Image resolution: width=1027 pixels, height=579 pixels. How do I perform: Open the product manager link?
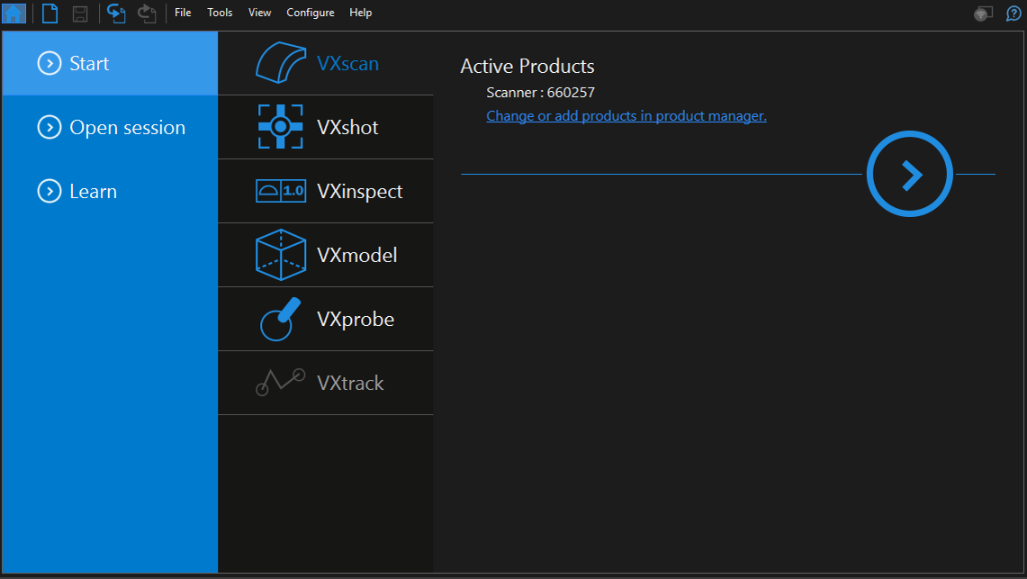coord(626,116)
